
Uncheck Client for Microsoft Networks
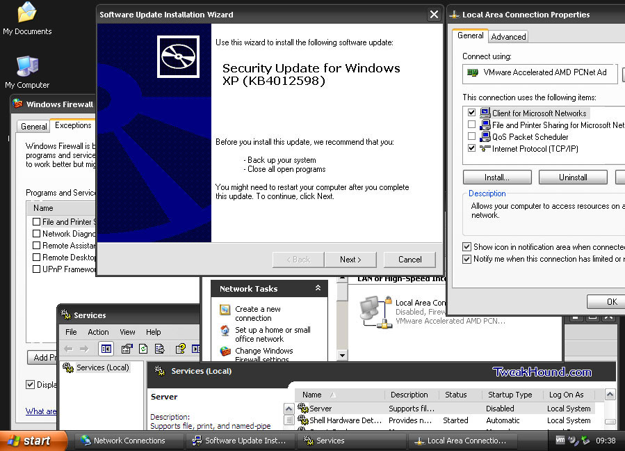point(471,113)
